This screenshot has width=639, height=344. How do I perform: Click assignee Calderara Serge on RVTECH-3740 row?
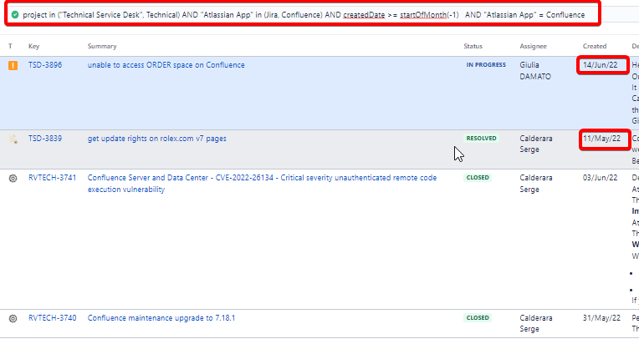(x=536, y=323)
